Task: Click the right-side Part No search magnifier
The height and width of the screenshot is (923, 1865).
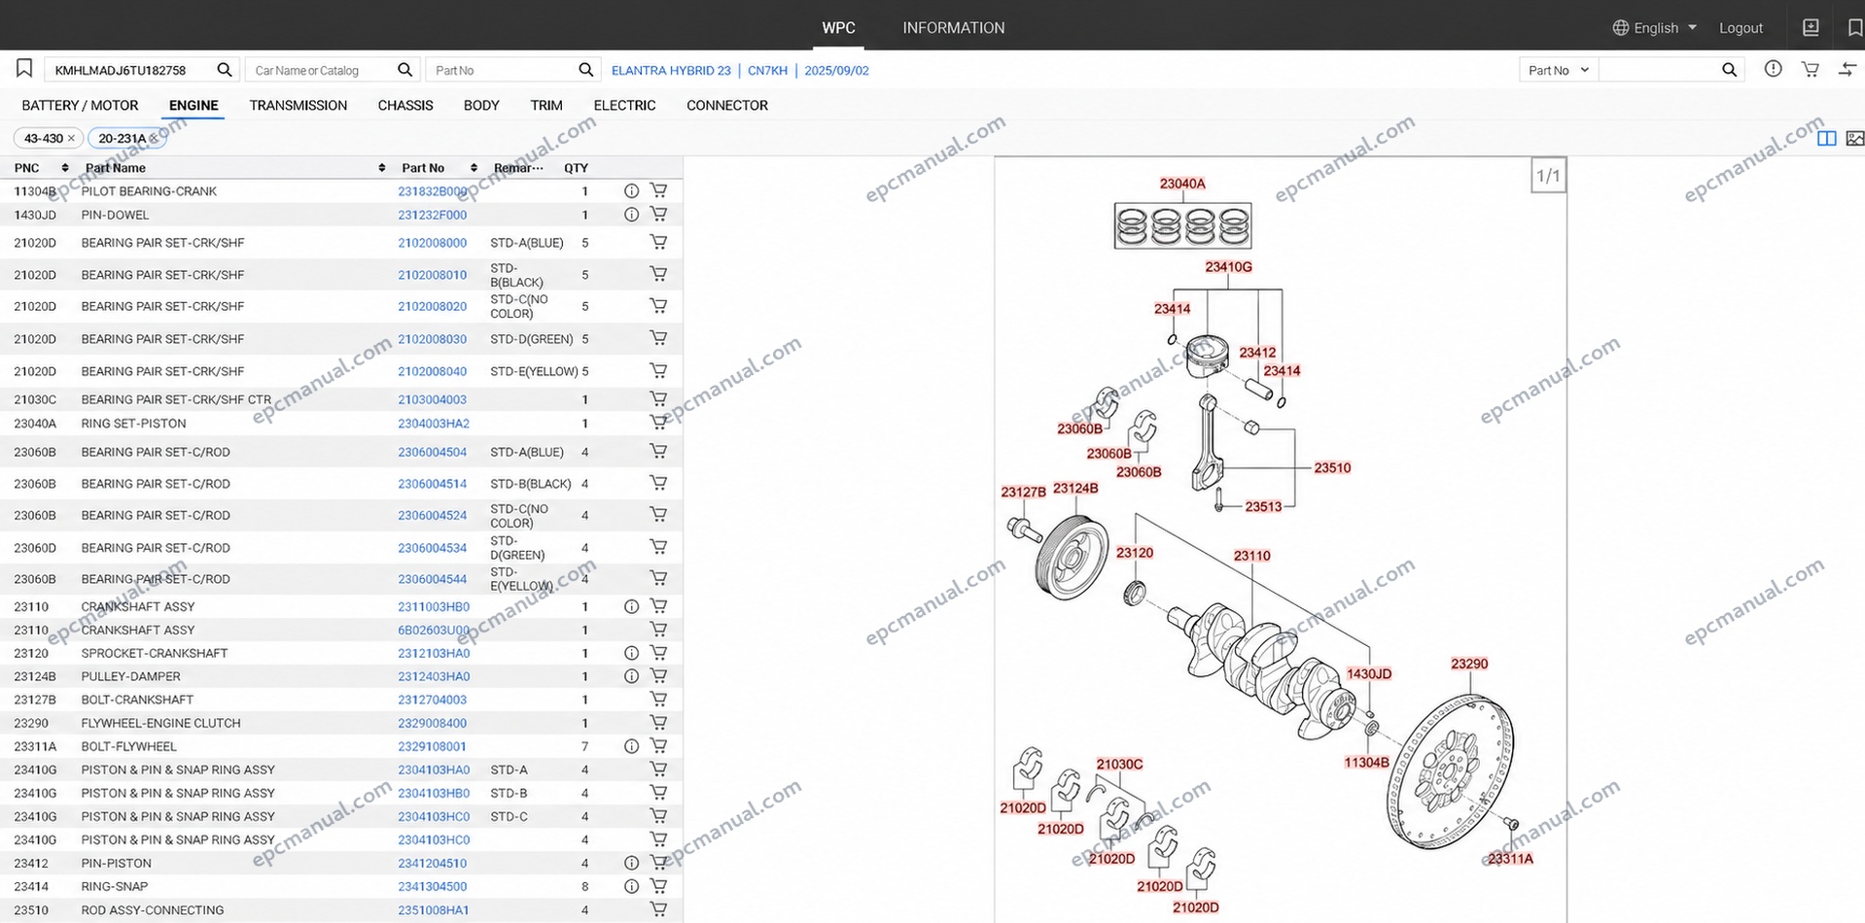Action: (x=1729, y=70)
